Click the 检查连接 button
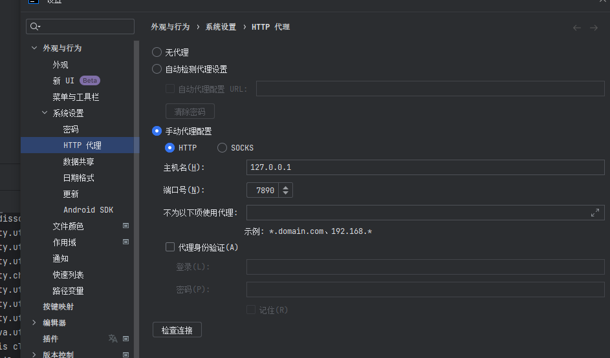The width and height of the screenshot is (610, 358). coord(177,330)
